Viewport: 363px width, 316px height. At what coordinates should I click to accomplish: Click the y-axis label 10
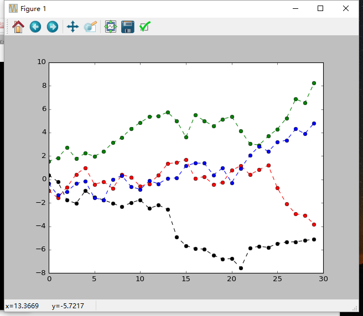click(x=42, y=62)
